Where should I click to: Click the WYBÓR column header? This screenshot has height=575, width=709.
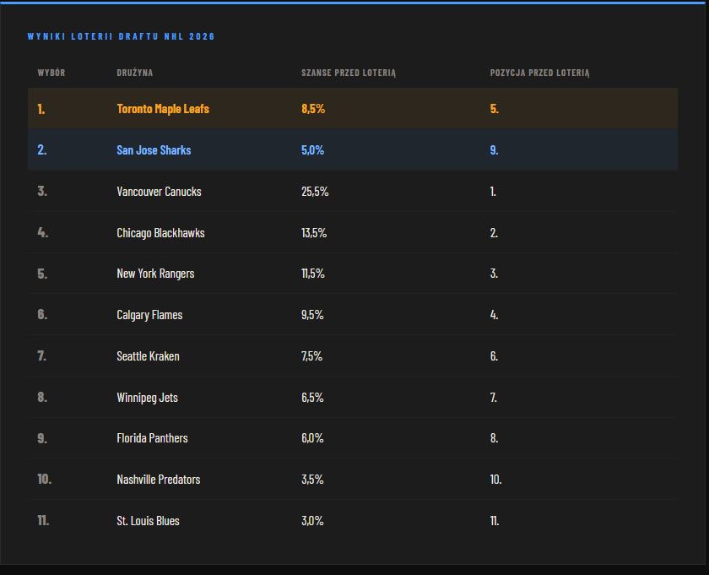click(51, 73)
